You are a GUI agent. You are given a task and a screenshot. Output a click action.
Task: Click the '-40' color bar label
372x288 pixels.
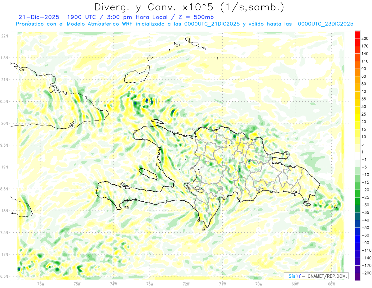365,220
